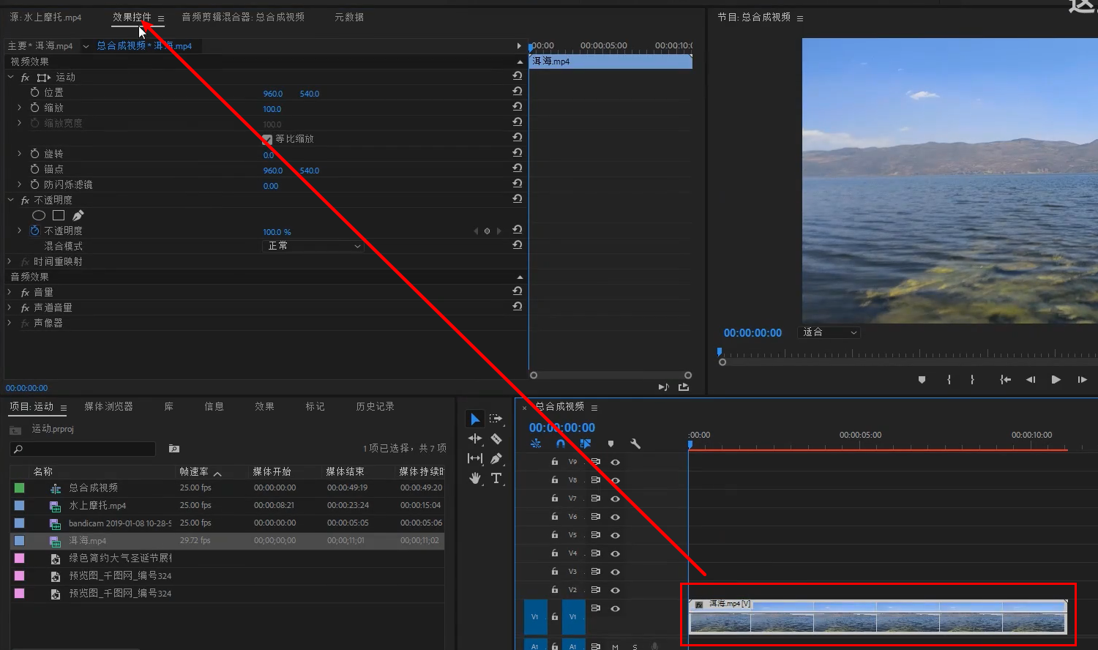Step forward one frame in program monitor
1098x650 pixels.
pos(1082,379)
